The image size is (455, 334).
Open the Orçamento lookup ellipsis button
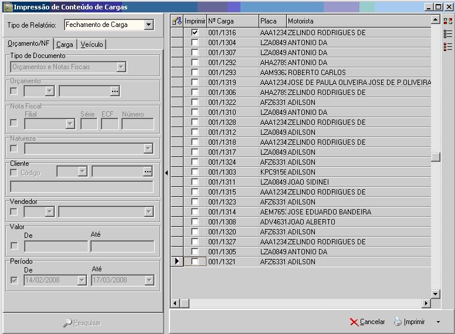[x=115, y=91]
